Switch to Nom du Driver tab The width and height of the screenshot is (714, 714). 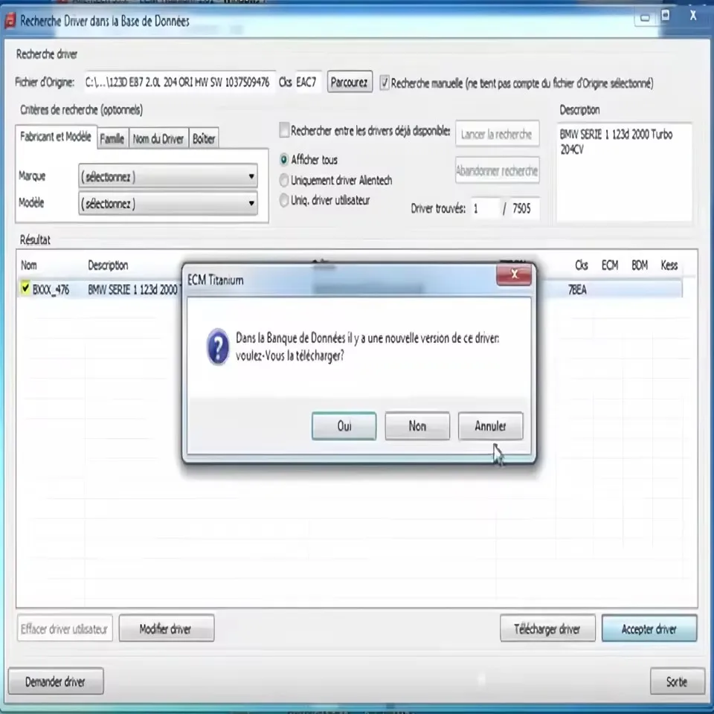158,138
